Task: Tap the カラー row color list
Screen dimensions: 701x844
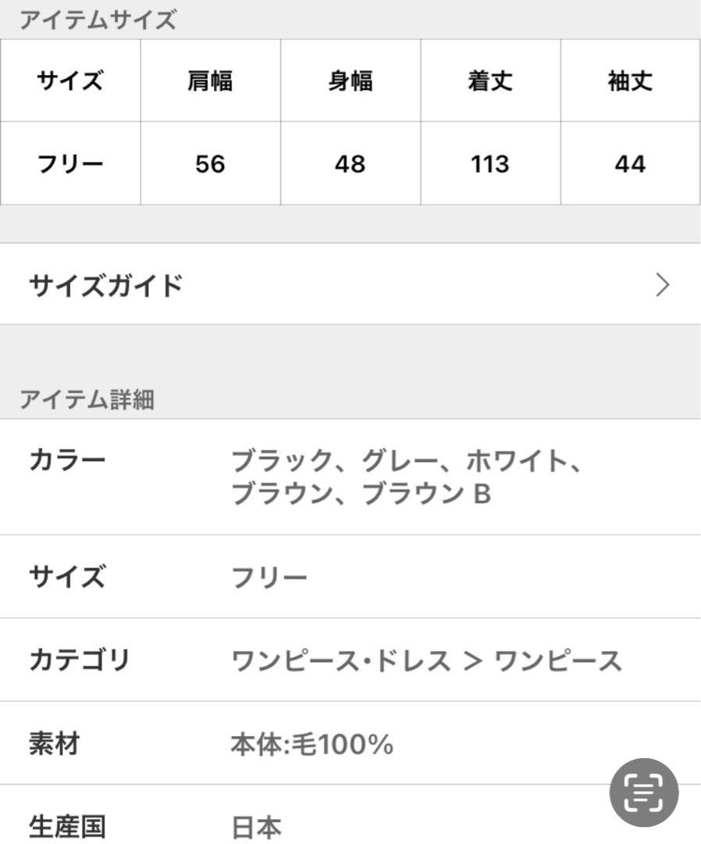Action: pyautogui.click(x=407, y=477)
